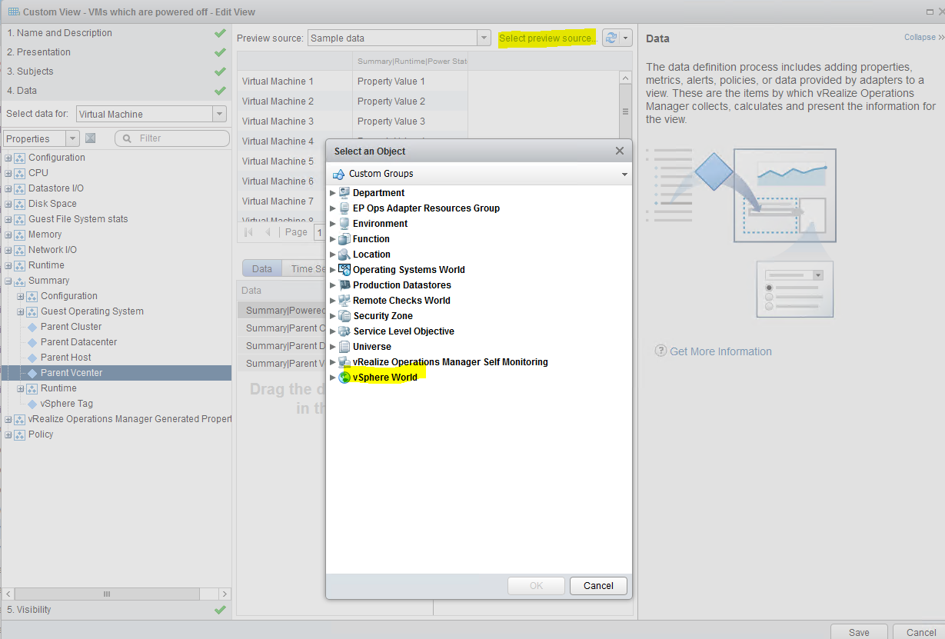Expand the vSphere World node
The image size is (945, 639).
tap(333, 378)
